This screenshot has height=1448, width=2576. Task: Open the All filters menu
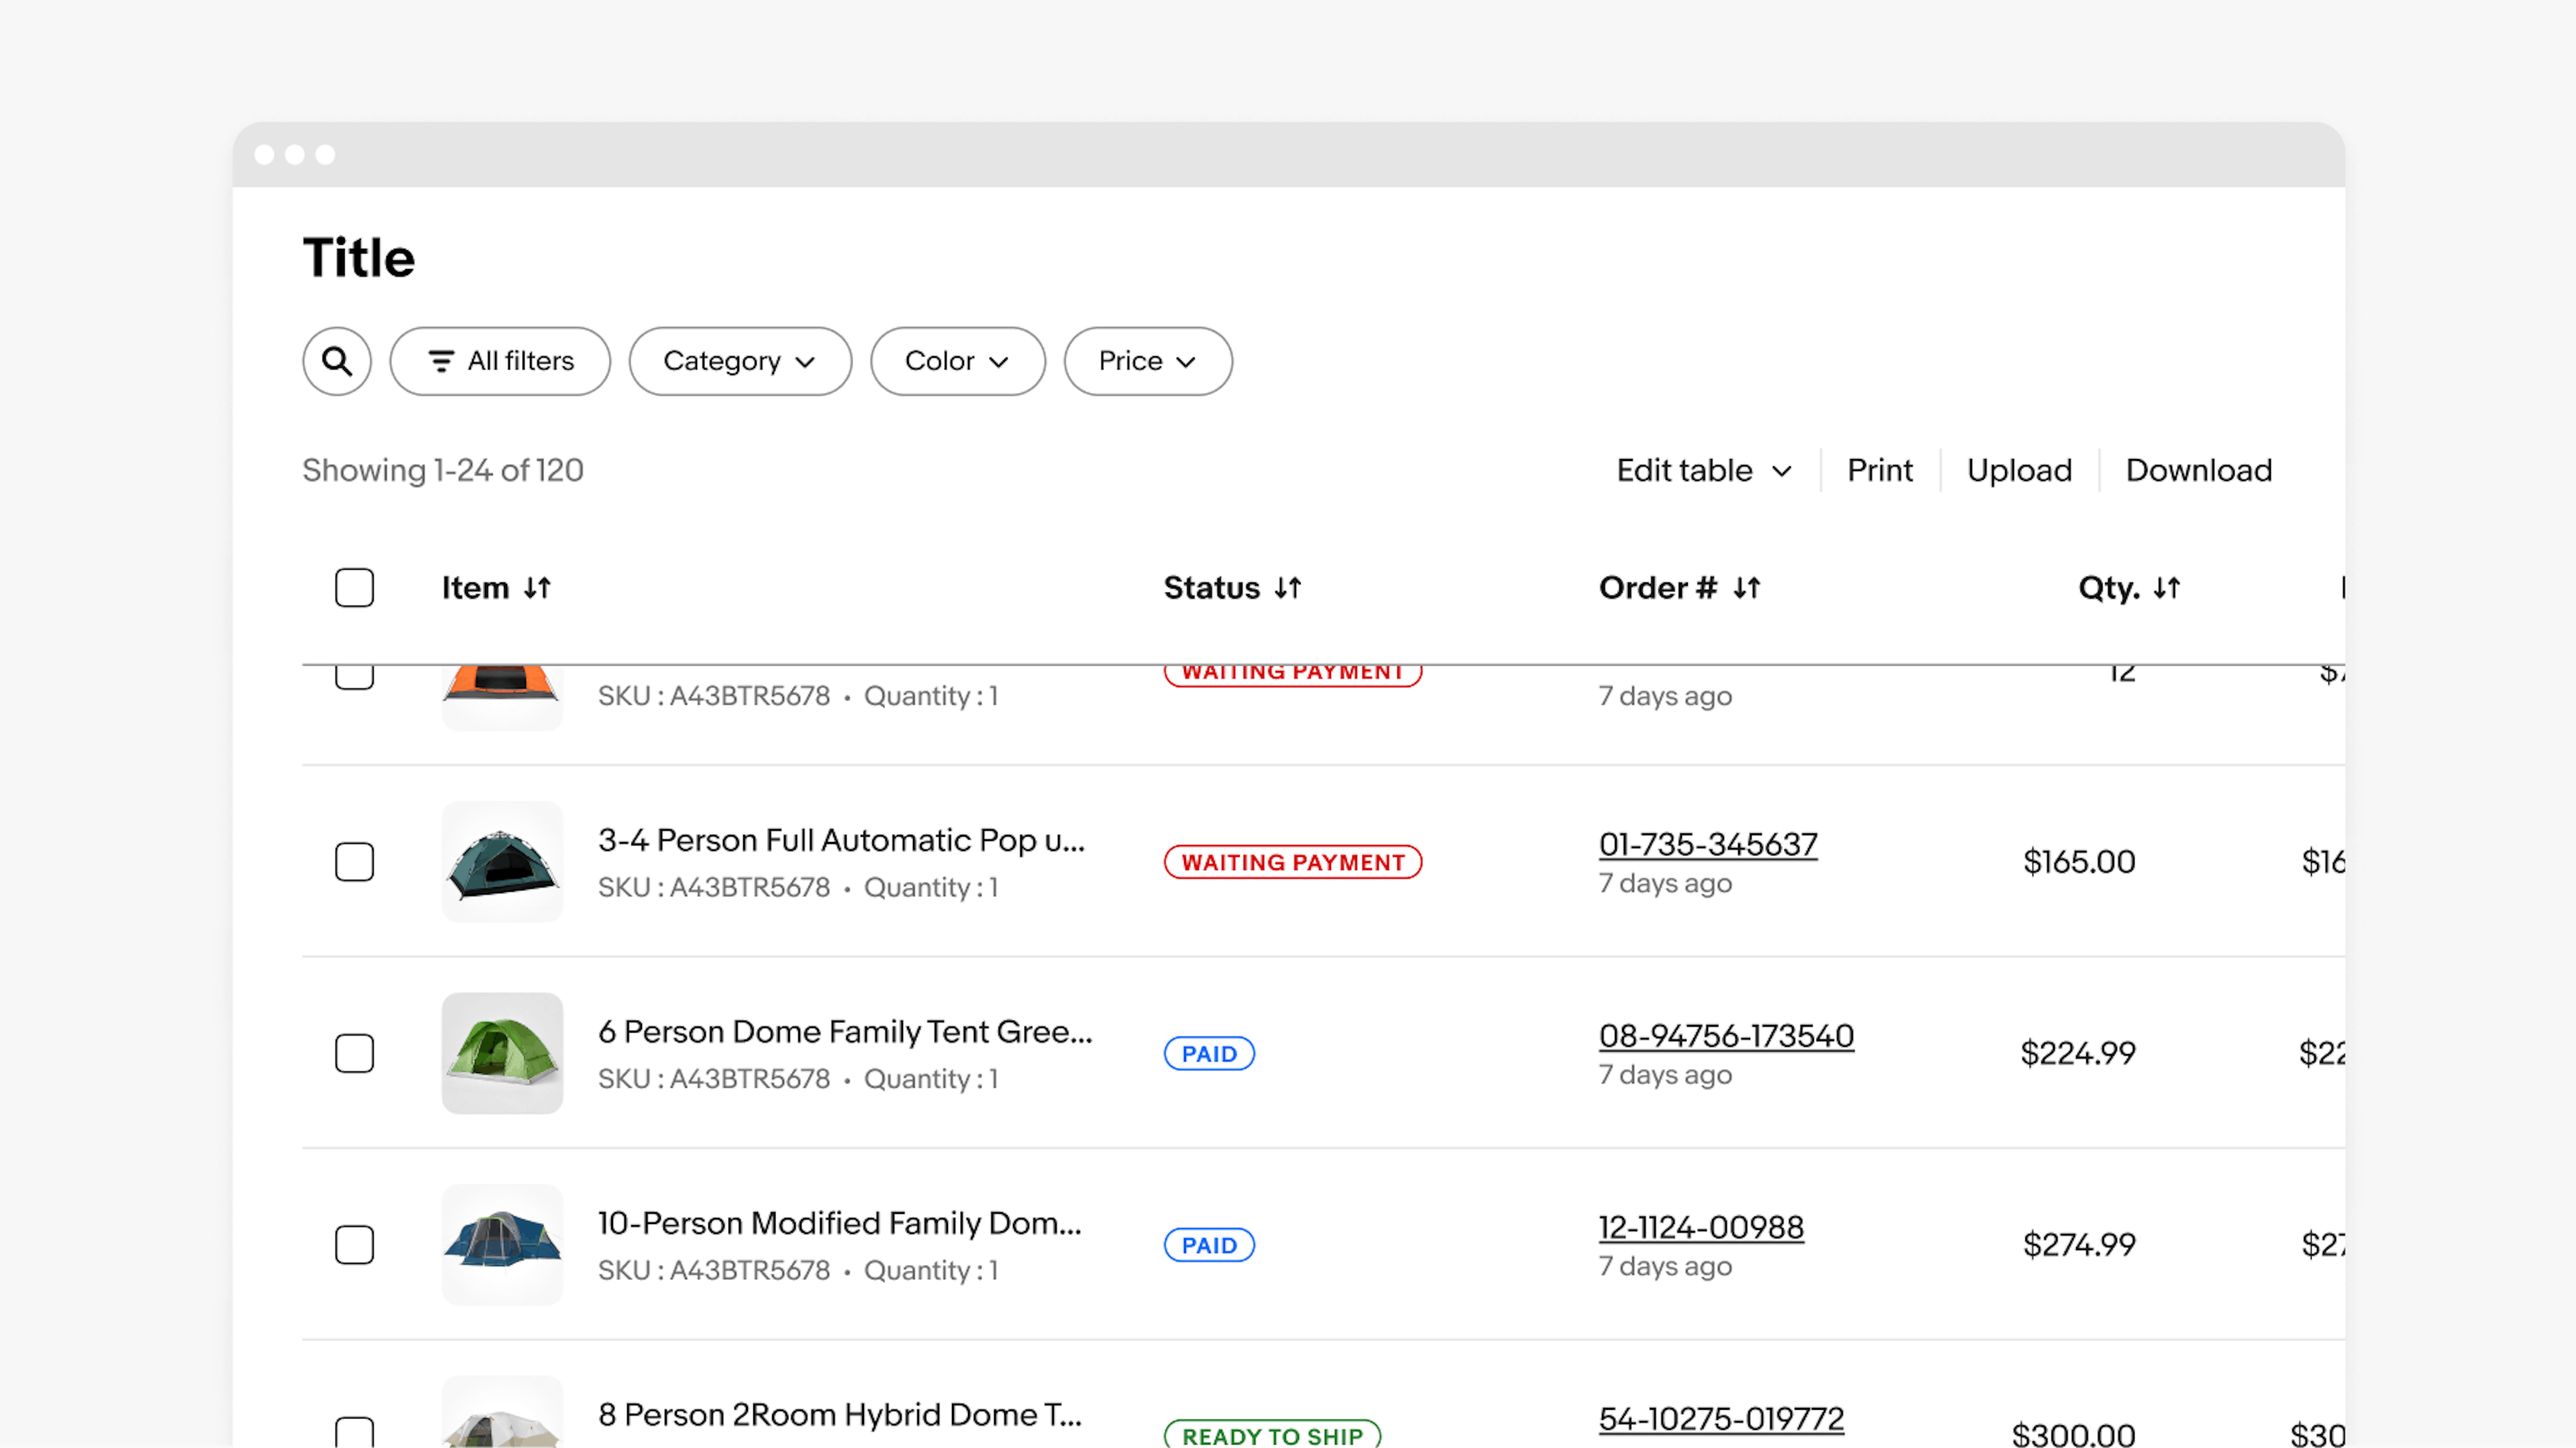(499, 360)
